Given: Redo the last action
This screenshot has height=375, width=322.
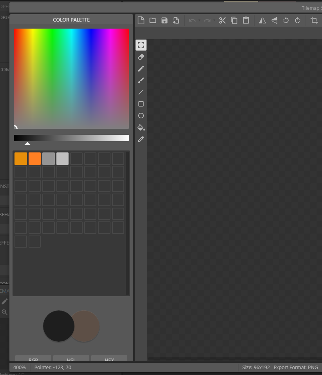Looking at the screenshot, I should click(207, 20).
